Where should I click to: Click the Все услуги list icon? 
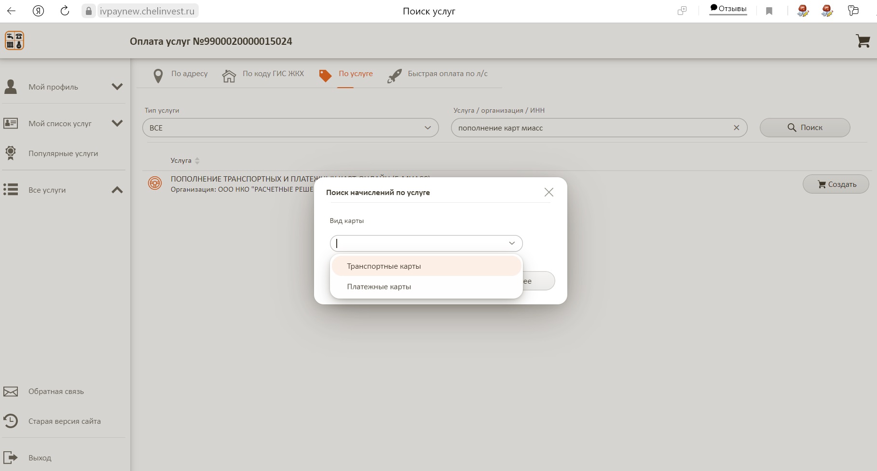coord(11,190)
